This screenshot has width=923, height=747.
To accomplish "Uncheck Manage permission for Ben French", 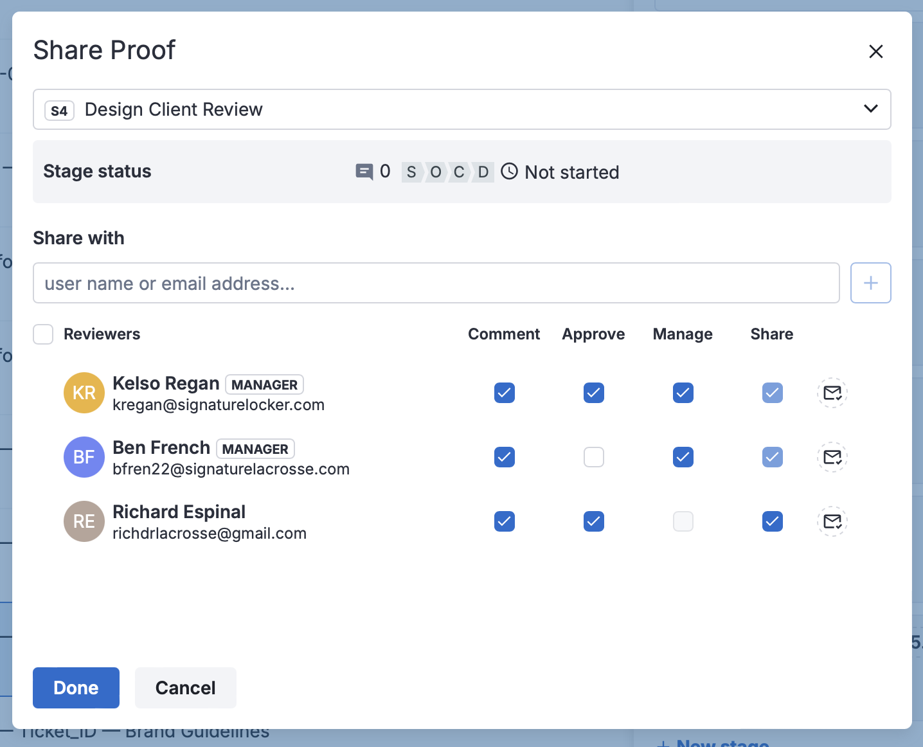I will point(683,457).
